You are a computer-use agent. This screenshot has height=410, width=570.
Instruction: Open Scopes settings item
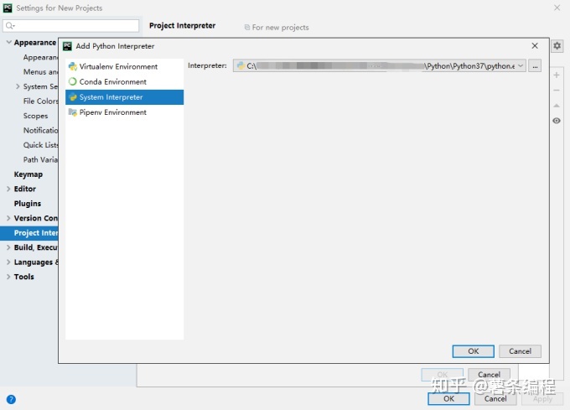35,116
